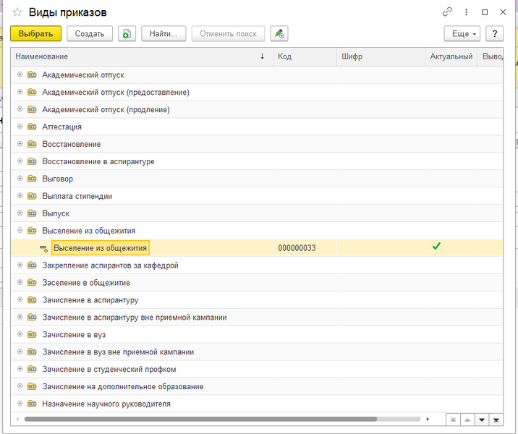Viewport: 518px width, 434px height.
Task: Click the Шифр column header
Action: tap(381, 56)
